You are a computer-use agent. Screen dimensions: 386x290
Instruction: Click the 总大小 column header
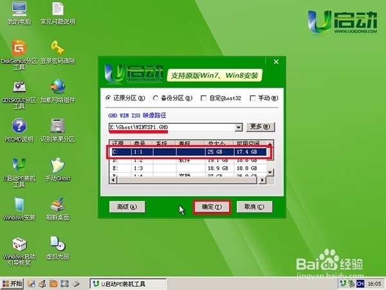219,143
